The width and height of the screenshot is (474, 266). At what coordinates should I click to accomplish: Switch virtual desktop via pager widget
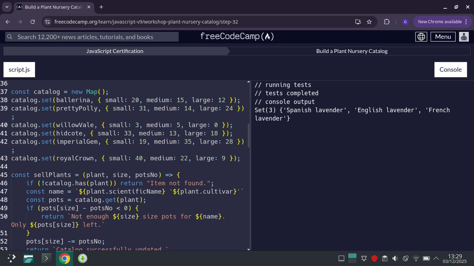click(352, 259)
